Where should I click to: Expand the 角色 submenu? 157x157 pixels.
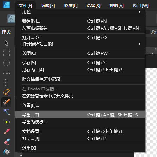(80, 12)
